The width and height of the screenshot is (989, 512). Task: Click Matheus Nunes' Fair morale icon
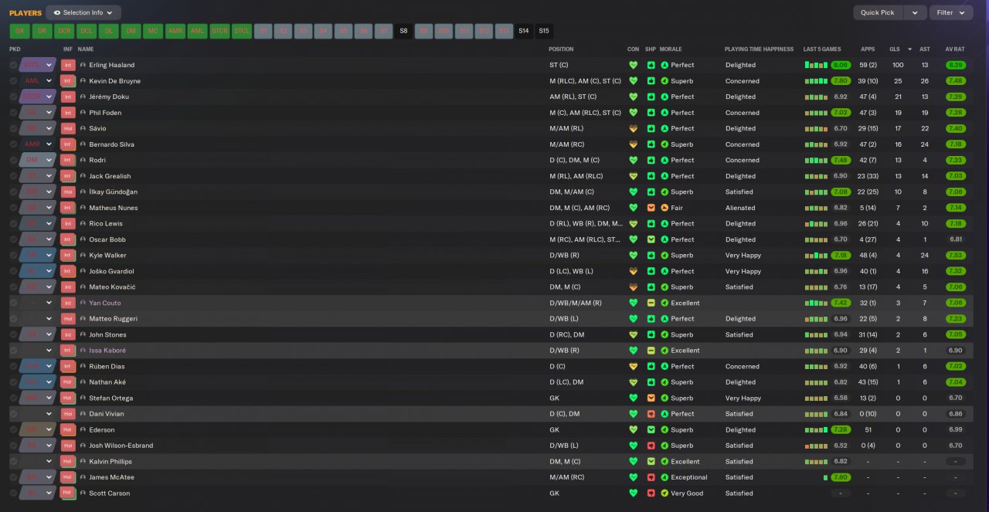point(664,208)
